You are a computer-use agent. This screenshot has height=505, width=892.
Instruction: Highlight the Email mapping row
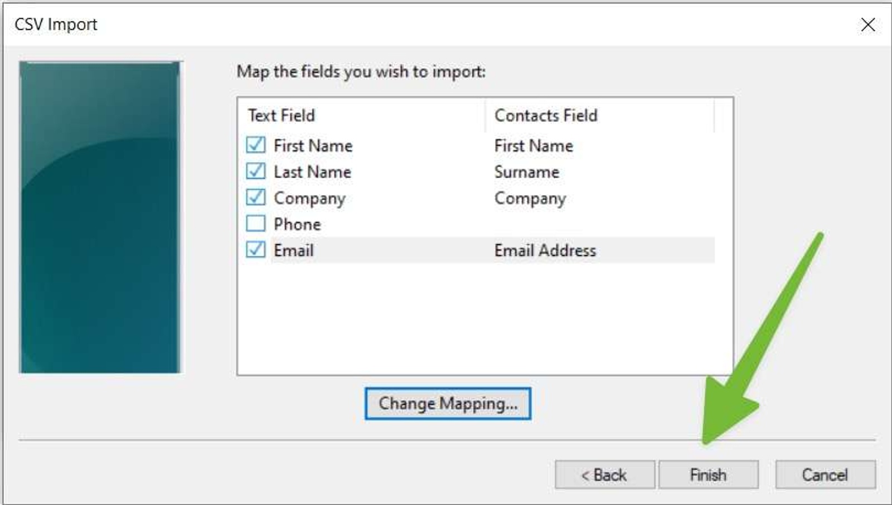390,250
